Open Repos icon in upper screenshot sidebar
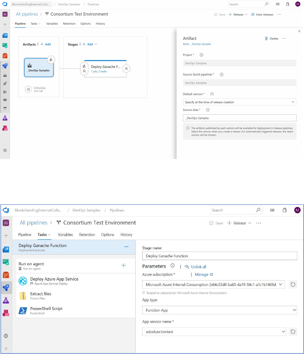This screenshot has height=354, width=304. [x=5, y=55]
